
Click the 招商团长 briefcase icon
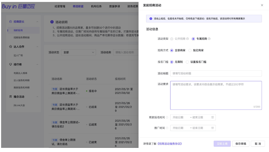[x=11, y=22]
